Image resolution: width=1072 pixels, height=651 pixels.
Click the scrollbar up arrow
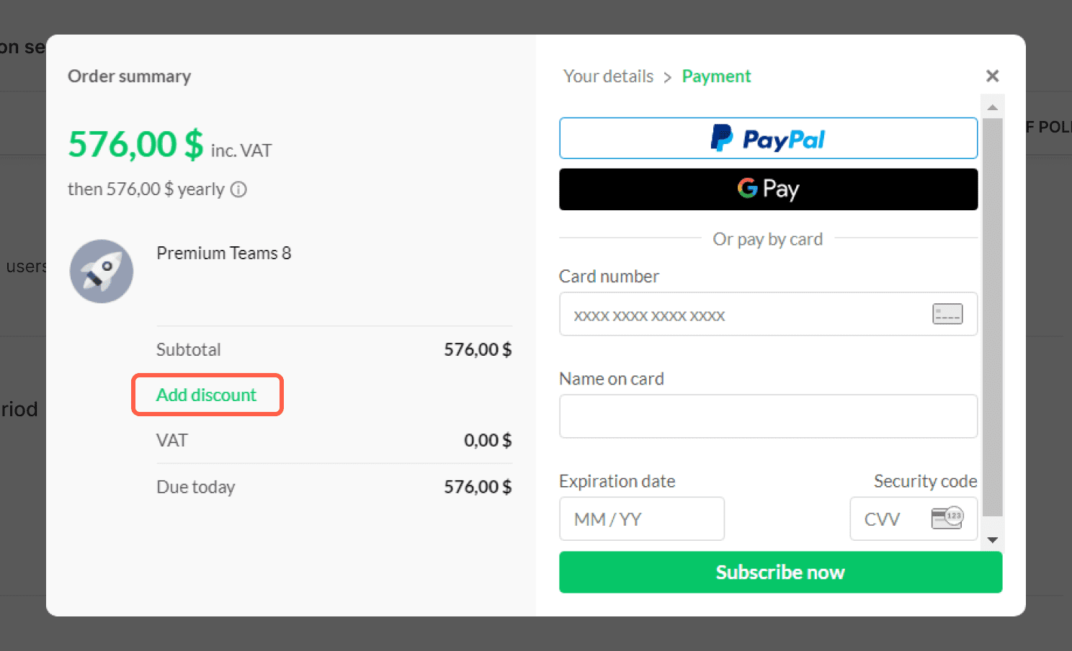tap(993, 107)
